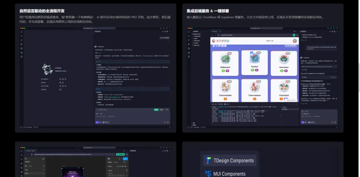Expand assets folder in explorer tree

click(x=195, y=39)
